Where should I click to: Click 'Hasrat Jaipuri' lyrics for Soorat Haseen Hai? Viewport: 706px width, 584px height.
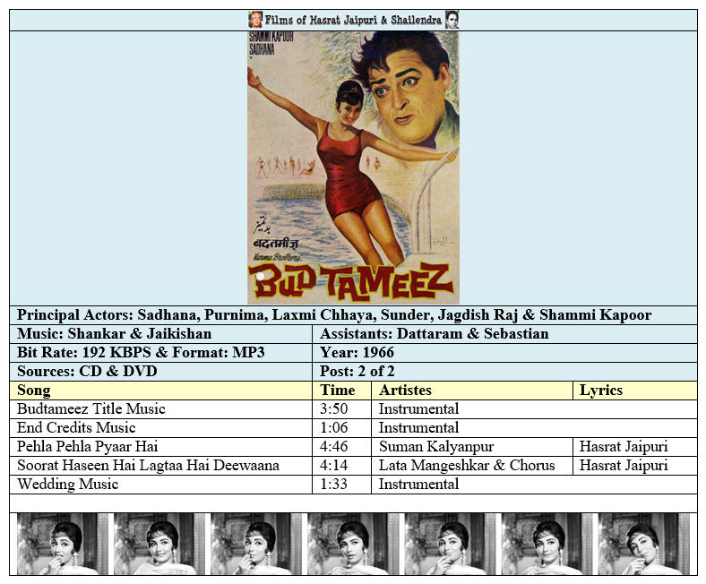click(624, 465)
